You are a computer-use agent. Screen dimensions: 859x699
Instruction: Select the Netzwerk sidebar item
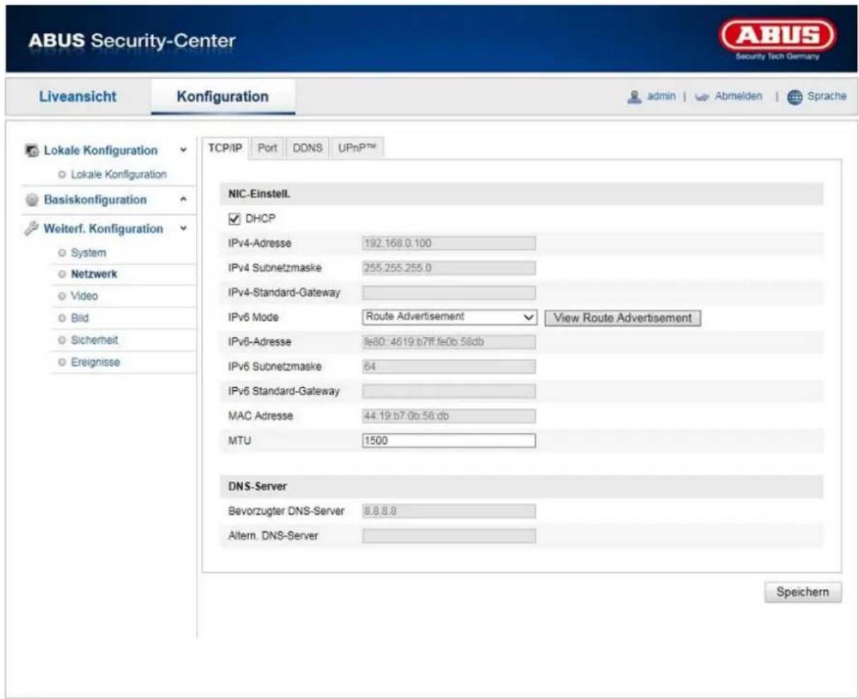pyautogui.click(x=94, y=274)
